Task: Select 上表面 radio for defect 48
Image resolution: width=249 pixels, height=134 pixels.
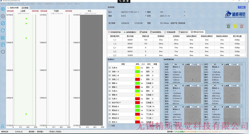Action: click(x=183, y=107)
